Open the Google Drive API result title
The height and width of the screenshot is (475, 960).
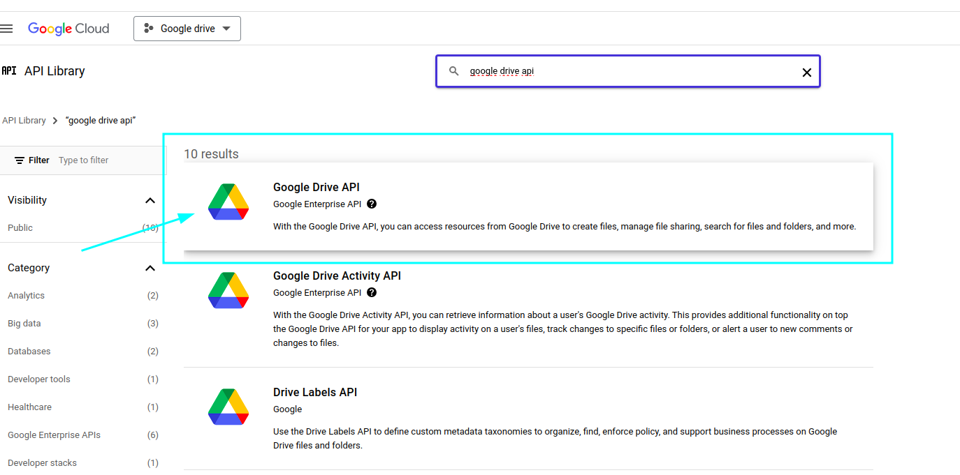(316, 187)
